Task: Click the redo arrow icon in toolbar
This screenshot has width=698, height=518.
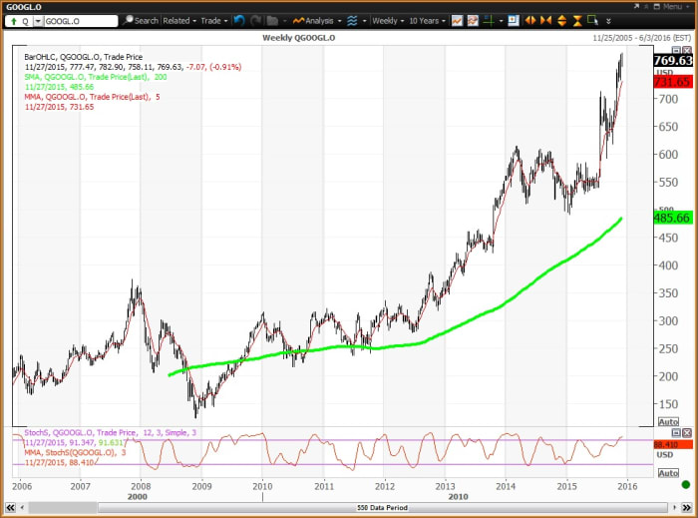Action: [255, 20]
